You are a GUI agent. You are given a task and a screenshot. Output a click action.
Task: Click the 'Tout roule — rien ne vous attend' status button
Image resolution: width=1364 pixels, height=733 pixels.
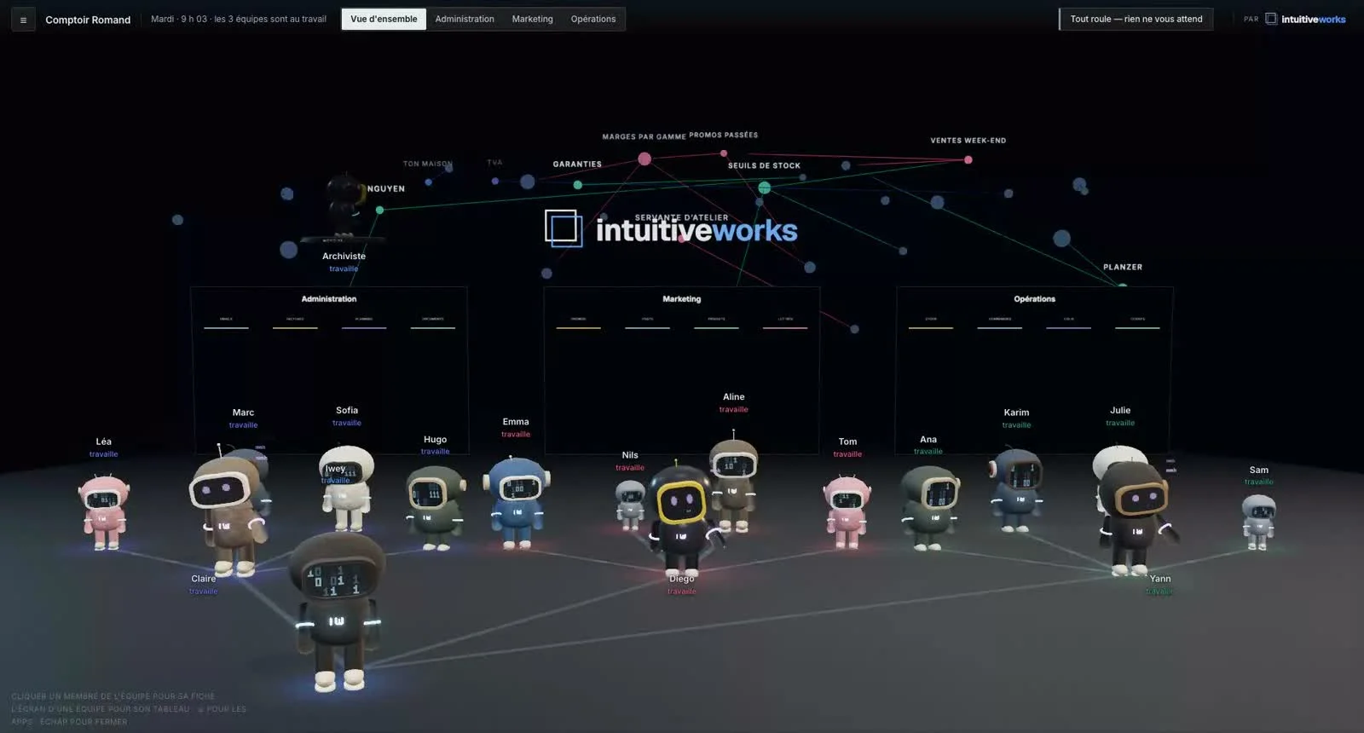point(1136,19)
